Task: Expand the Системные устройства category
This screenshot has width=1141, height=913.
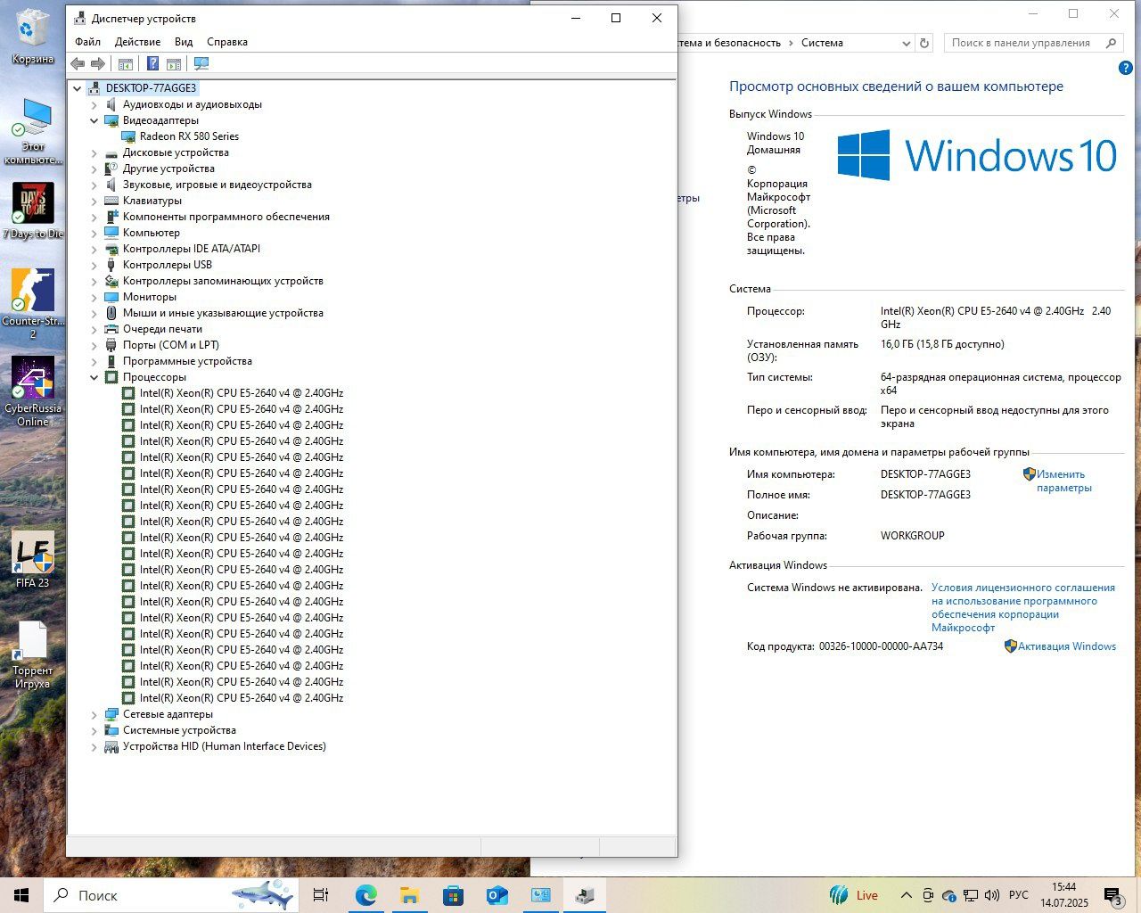Action: (x=94, y=730)
